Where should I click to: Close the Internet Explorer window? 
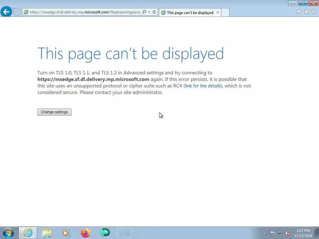pos(313,3)
